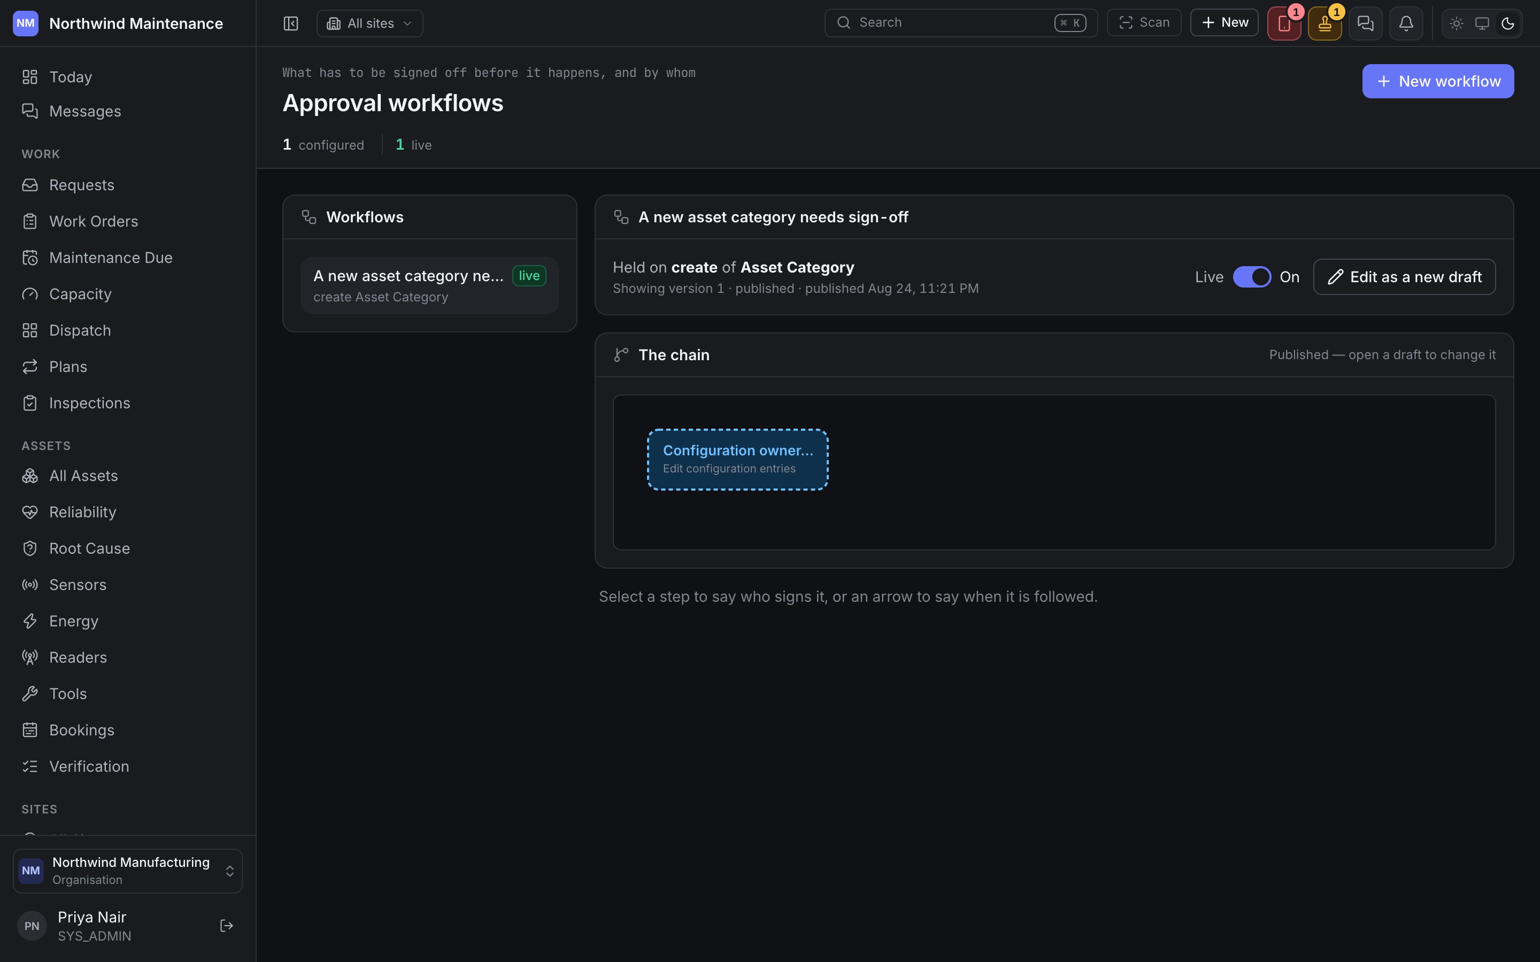
Task: Open the chat messages icon in top bar
Action: point(1366,24)
